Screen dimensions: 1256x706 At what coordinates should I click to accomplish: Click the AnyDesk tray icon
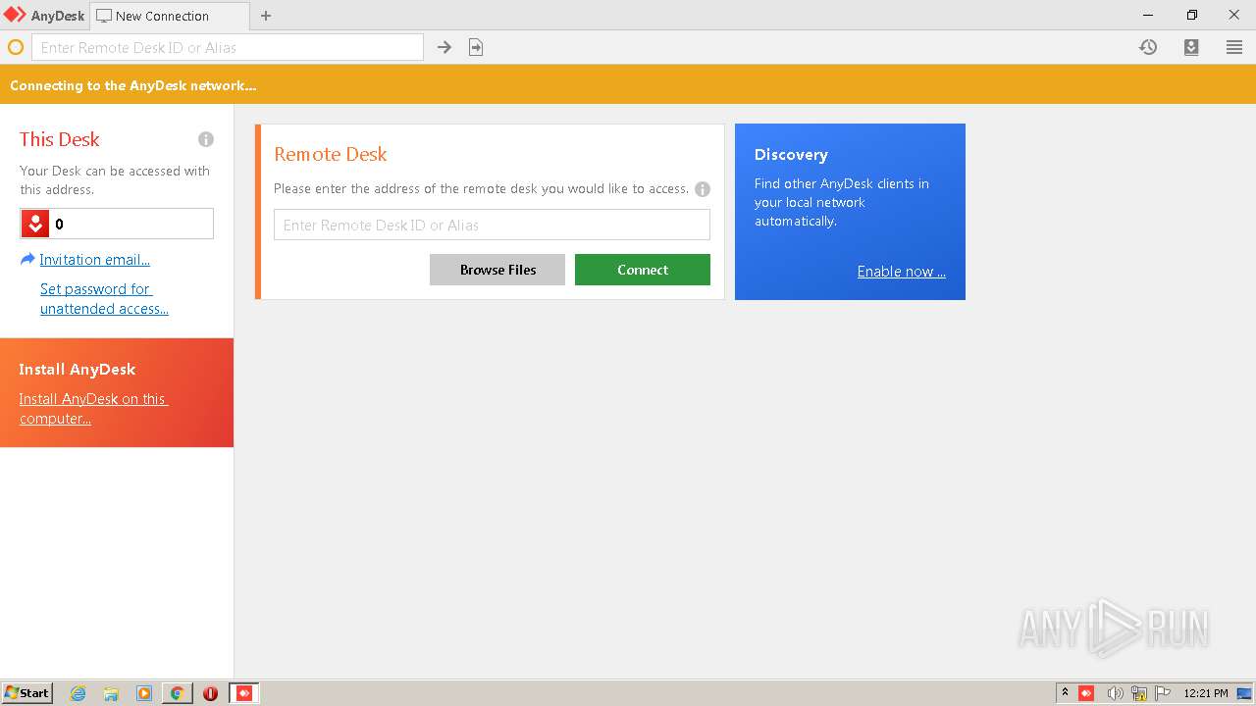pos(1086,693)
